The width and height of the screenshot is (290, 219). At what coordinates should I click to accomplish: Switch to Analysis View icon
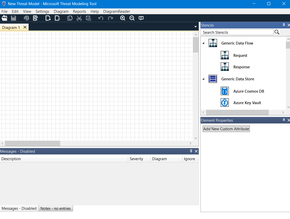tap(35, 18)
